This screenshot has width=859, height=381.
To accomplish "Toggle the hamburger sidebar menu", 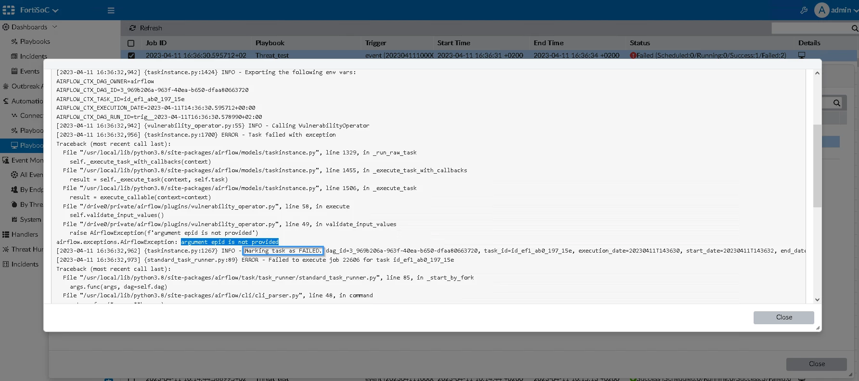I will (x=111, y=10).
